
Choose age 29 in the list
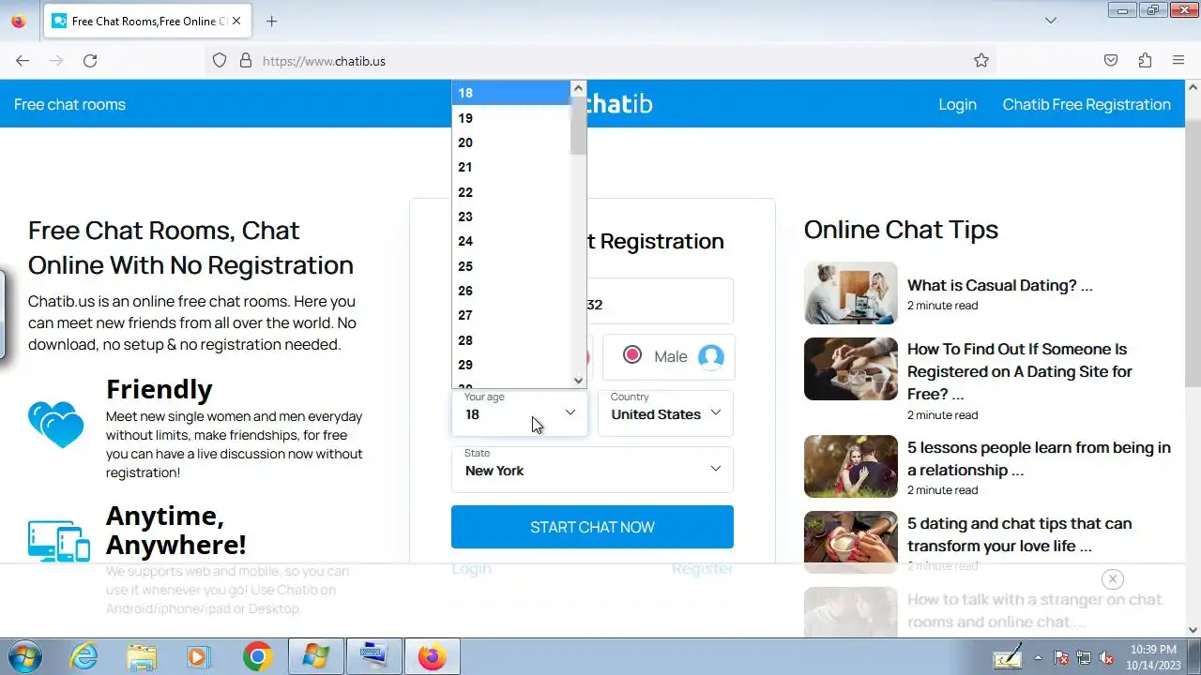tap(511, 365)
